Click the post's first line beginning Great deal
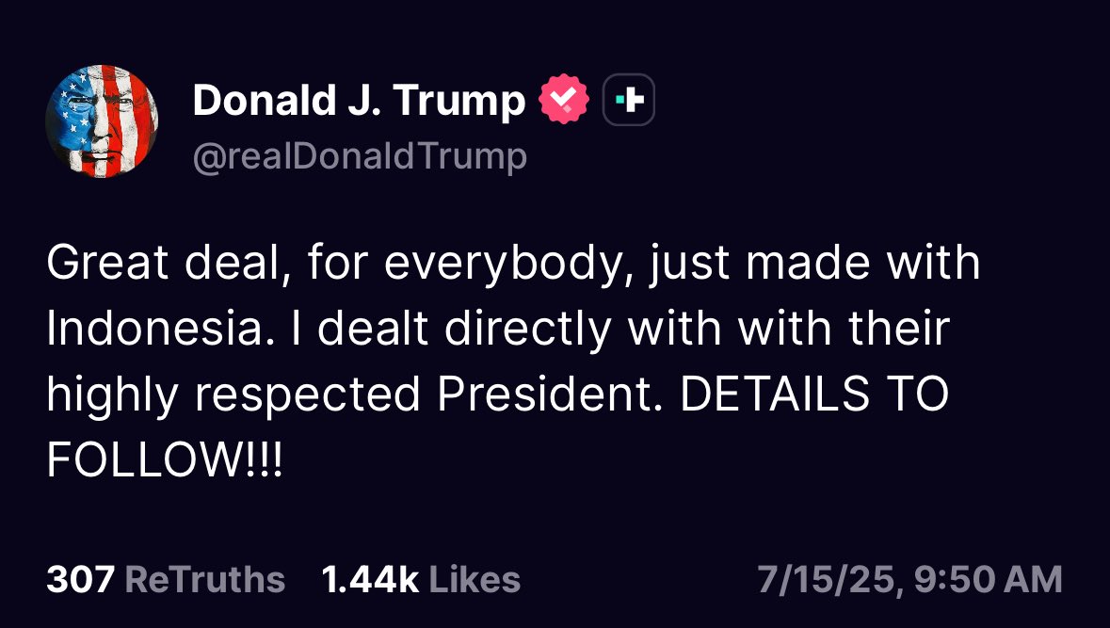Image resolution: width=1110 pixels, height=628 pixels. pyautogui.click(x=513, y=265)
